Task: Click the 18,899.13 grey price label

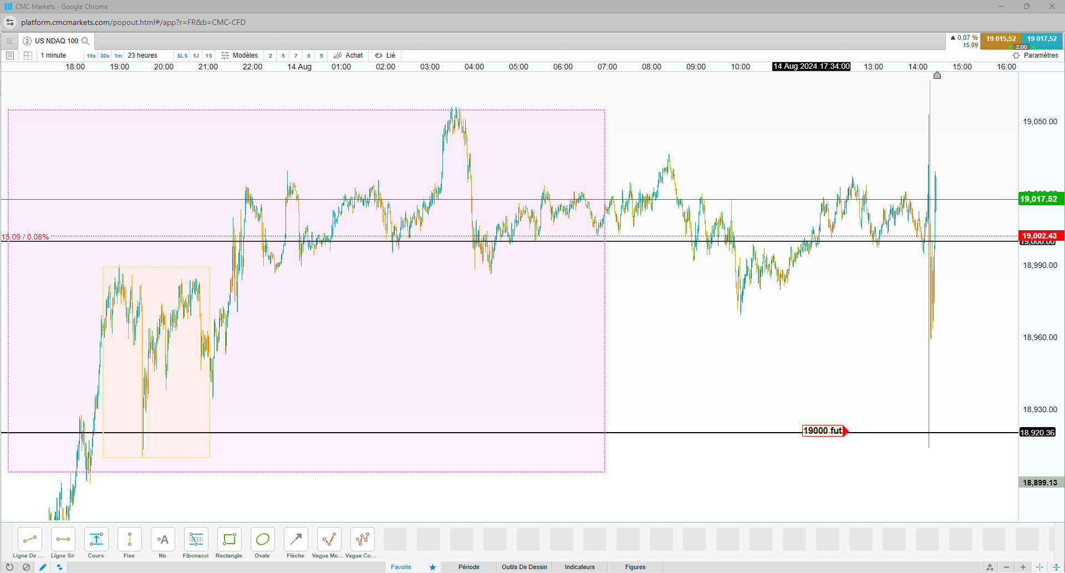Action: point(1041,483)
